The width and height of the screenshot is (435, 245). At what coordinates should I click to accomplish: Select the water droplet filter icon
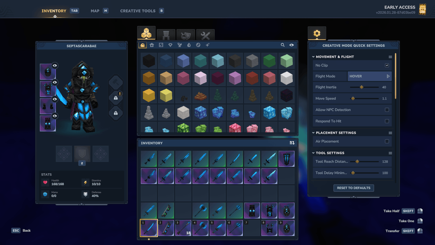point(189,45)
